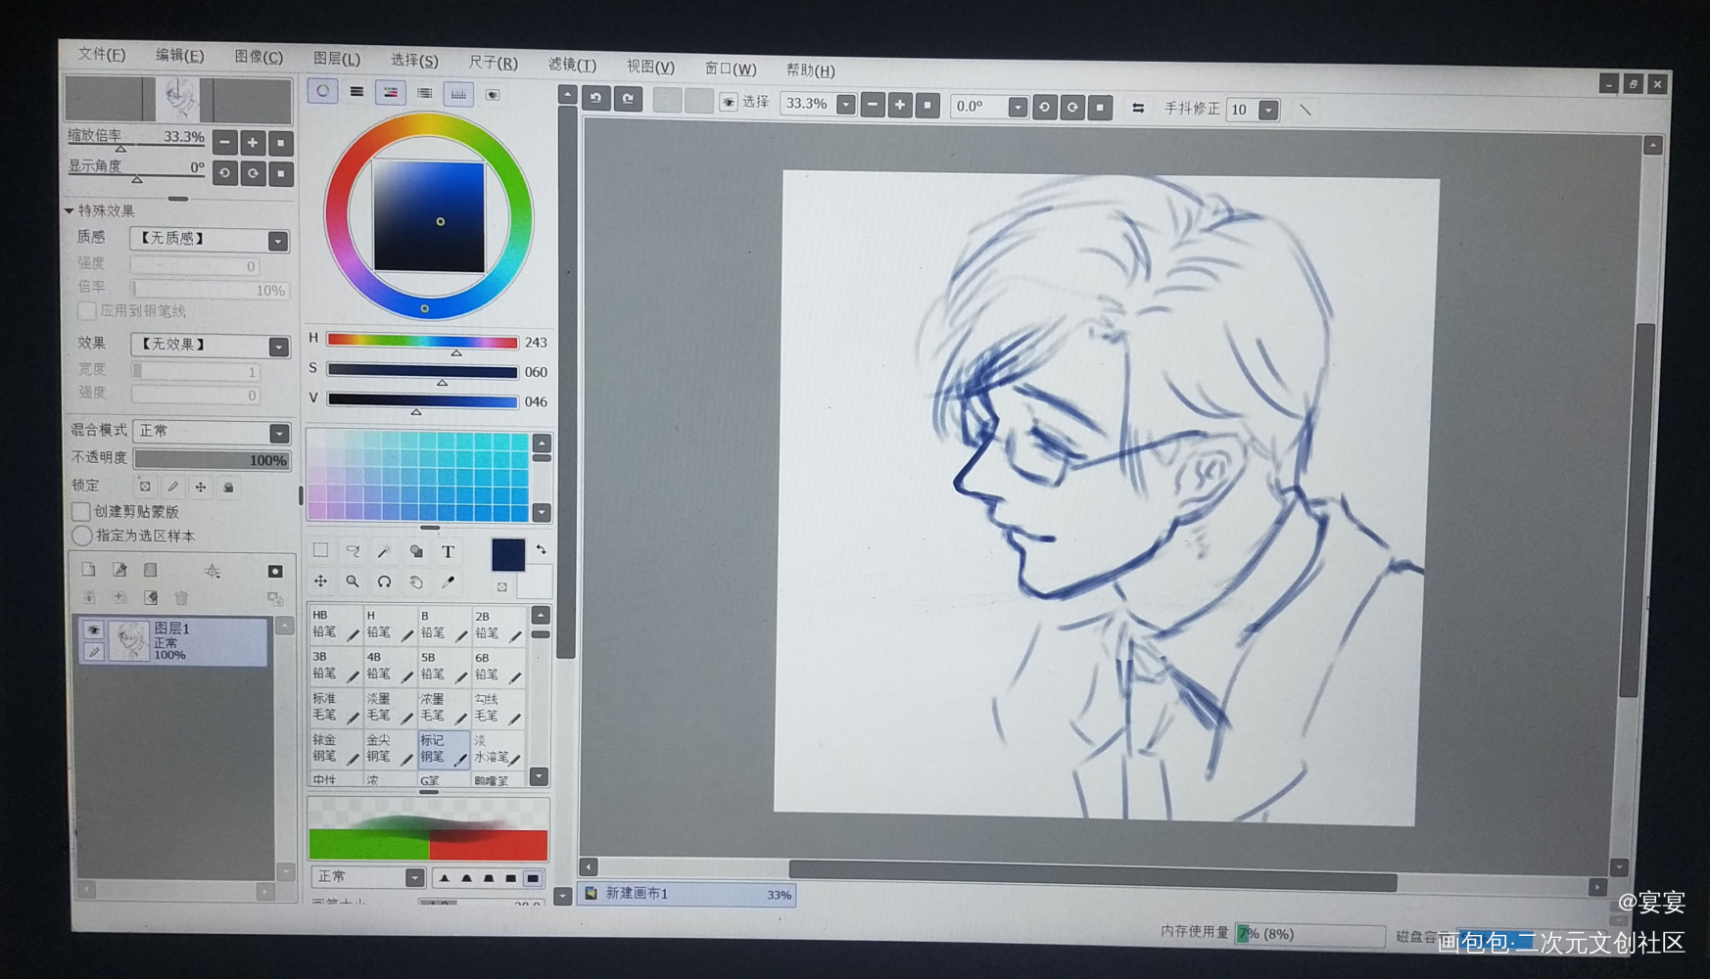1710x979 pixels.
Task: Select the text tool icon
Action: point(448,552)
